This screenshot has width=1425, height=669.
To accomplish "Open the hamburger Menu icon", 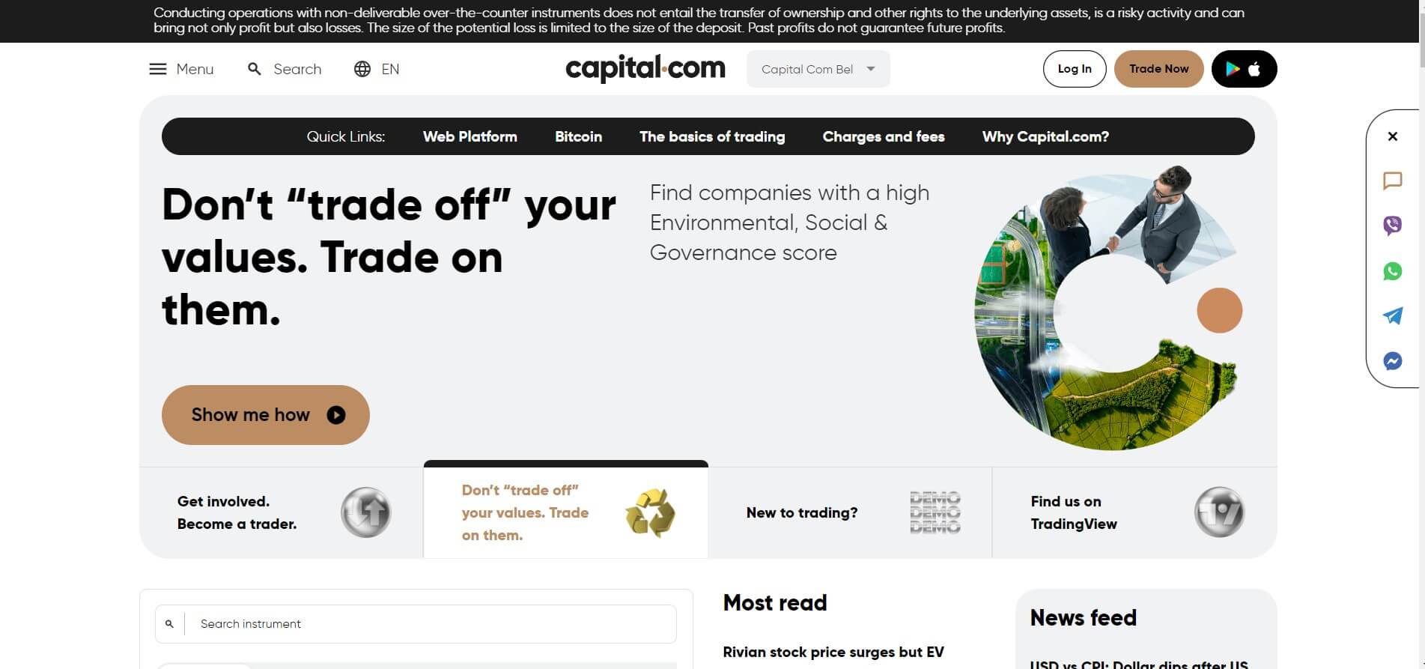I will pyautogui.click(x=158, y=69).
